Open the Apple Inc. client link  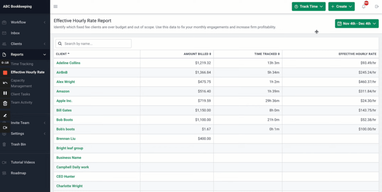click(64, 101)
